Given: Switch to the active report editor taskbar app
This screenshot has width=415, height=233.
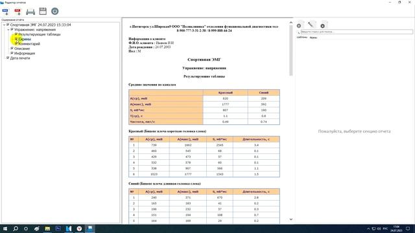Looking at the screenshot, I should pos(90,228).
